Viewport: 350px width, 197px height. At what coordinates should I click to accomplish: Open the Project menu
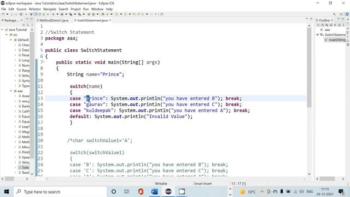tap(75, 9)
